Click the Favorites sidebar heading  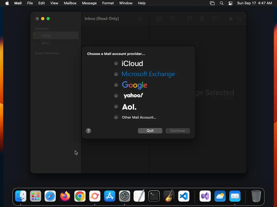42,29
